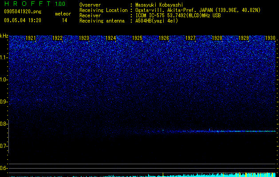Click the 1923 time marker
The width and height of the screenshot is (279, 177).
point(84,38)
